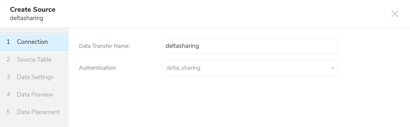Click step number 2 in the sidebar

(x=8, y=60)
